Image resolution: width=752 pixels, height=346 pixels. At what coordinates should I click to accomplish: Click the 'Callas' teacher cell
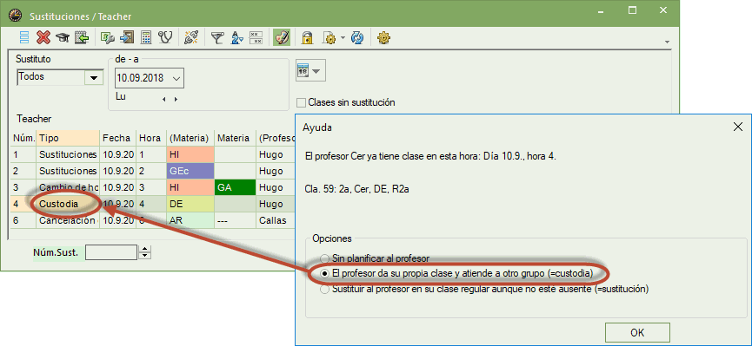tap(276, 220)
